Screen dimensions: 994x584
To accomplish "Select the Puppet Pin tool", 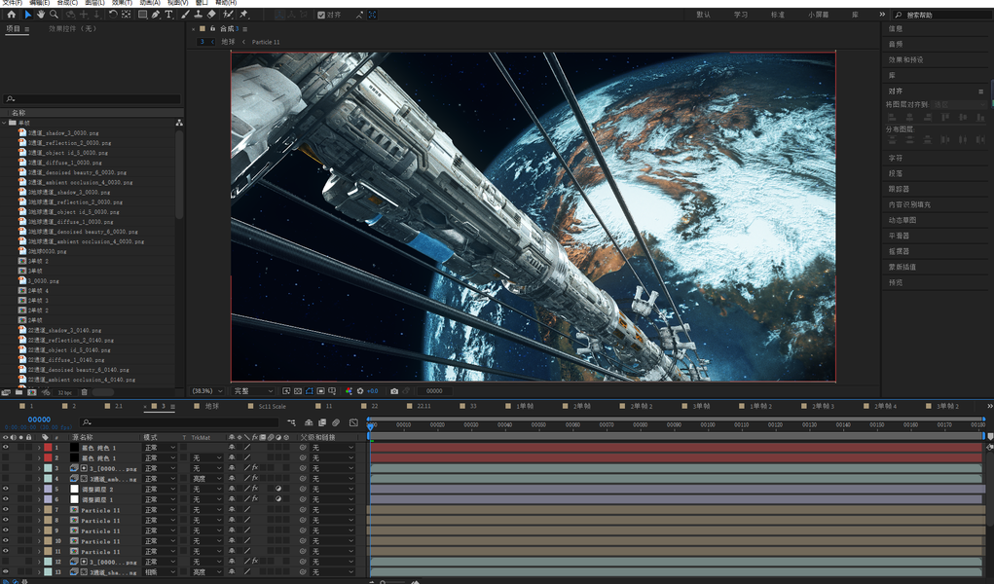I will [x=244, y=14].
